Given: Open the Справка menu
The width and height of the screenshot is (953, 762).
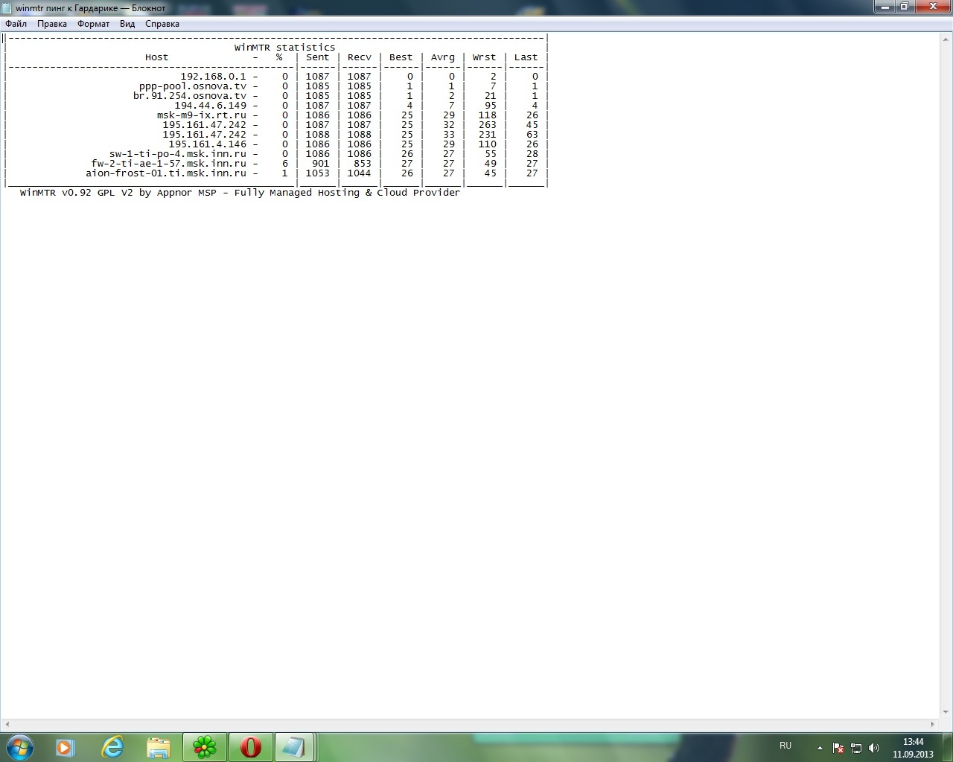Looking at the screenshot, I should 162,24.
